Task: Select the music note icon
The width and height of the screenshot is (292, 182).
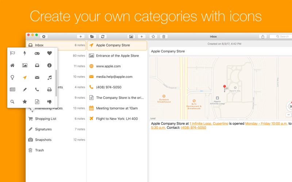Action: (49, 78)
